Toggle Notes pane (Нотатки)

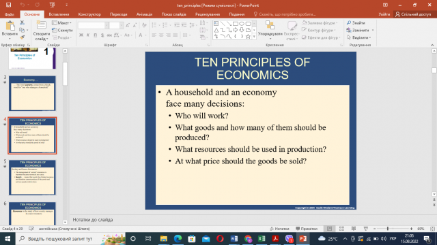[279, 229]
